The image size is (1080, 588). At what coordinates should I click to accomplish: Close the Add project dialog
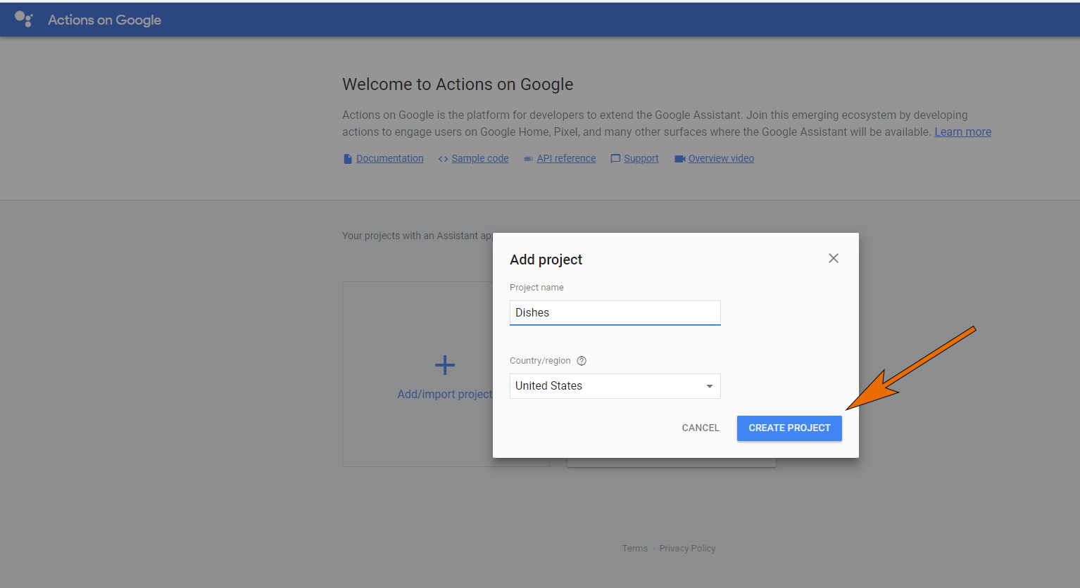click(x=833, y=258)
